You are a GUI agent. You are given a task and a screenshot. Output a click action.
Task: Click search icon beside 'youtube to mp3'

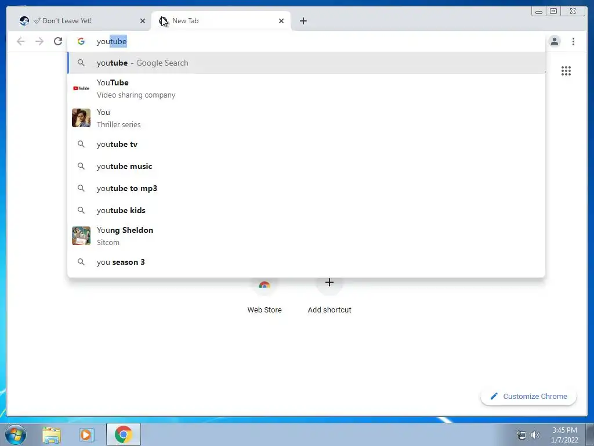[81, 188]
